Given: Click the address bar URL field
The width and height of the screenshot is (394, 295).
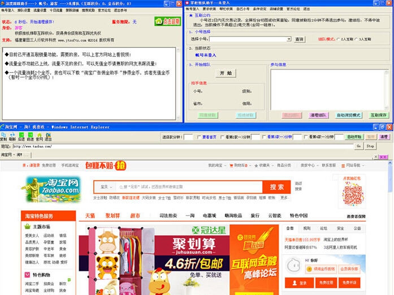Looking at the screenshot, I should tap(183, 146).
